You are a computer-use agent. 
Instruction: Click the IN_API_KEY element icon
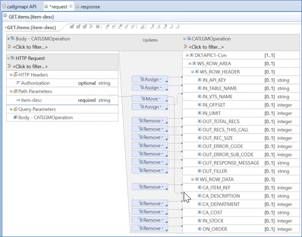click(x=200, y=80)
